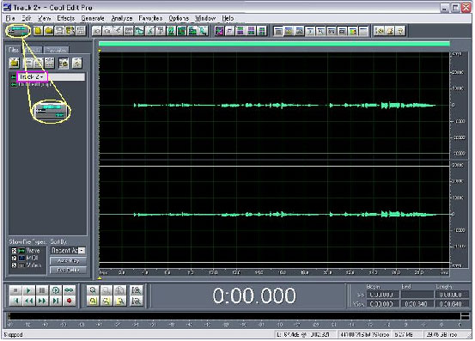Open the Favorites menu

click(x=150, y=18)
